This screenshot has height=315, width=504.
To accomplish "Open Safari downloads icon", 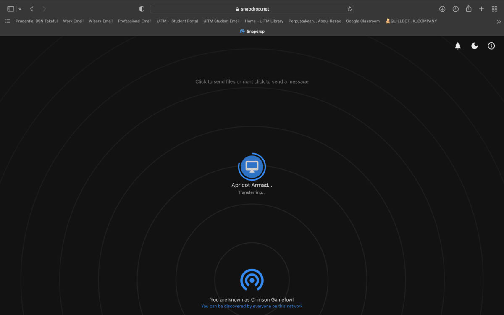I will coord(442,9).
